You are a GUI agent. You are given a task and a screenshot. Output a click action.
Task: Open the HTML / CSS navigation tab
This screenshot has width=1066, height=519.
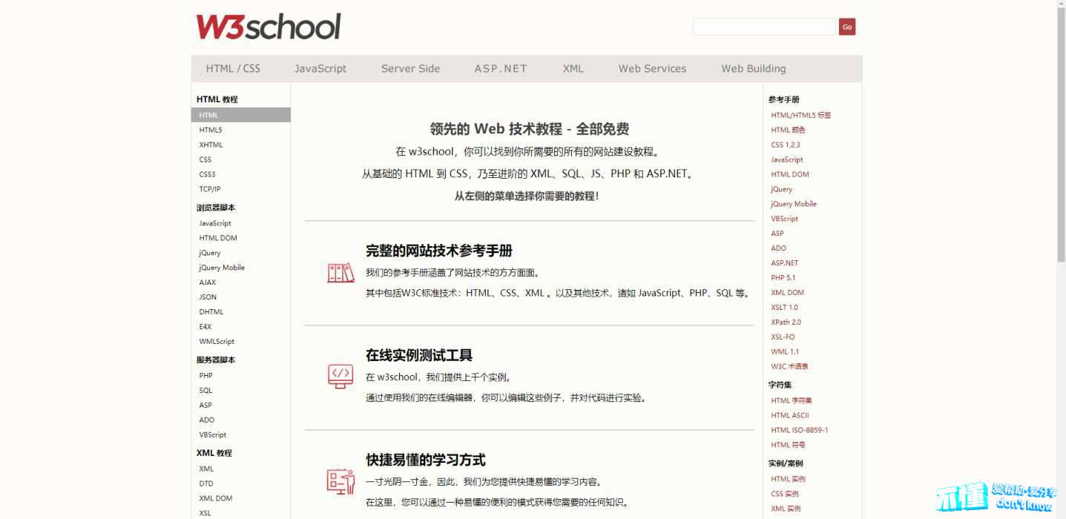(233, 68)
